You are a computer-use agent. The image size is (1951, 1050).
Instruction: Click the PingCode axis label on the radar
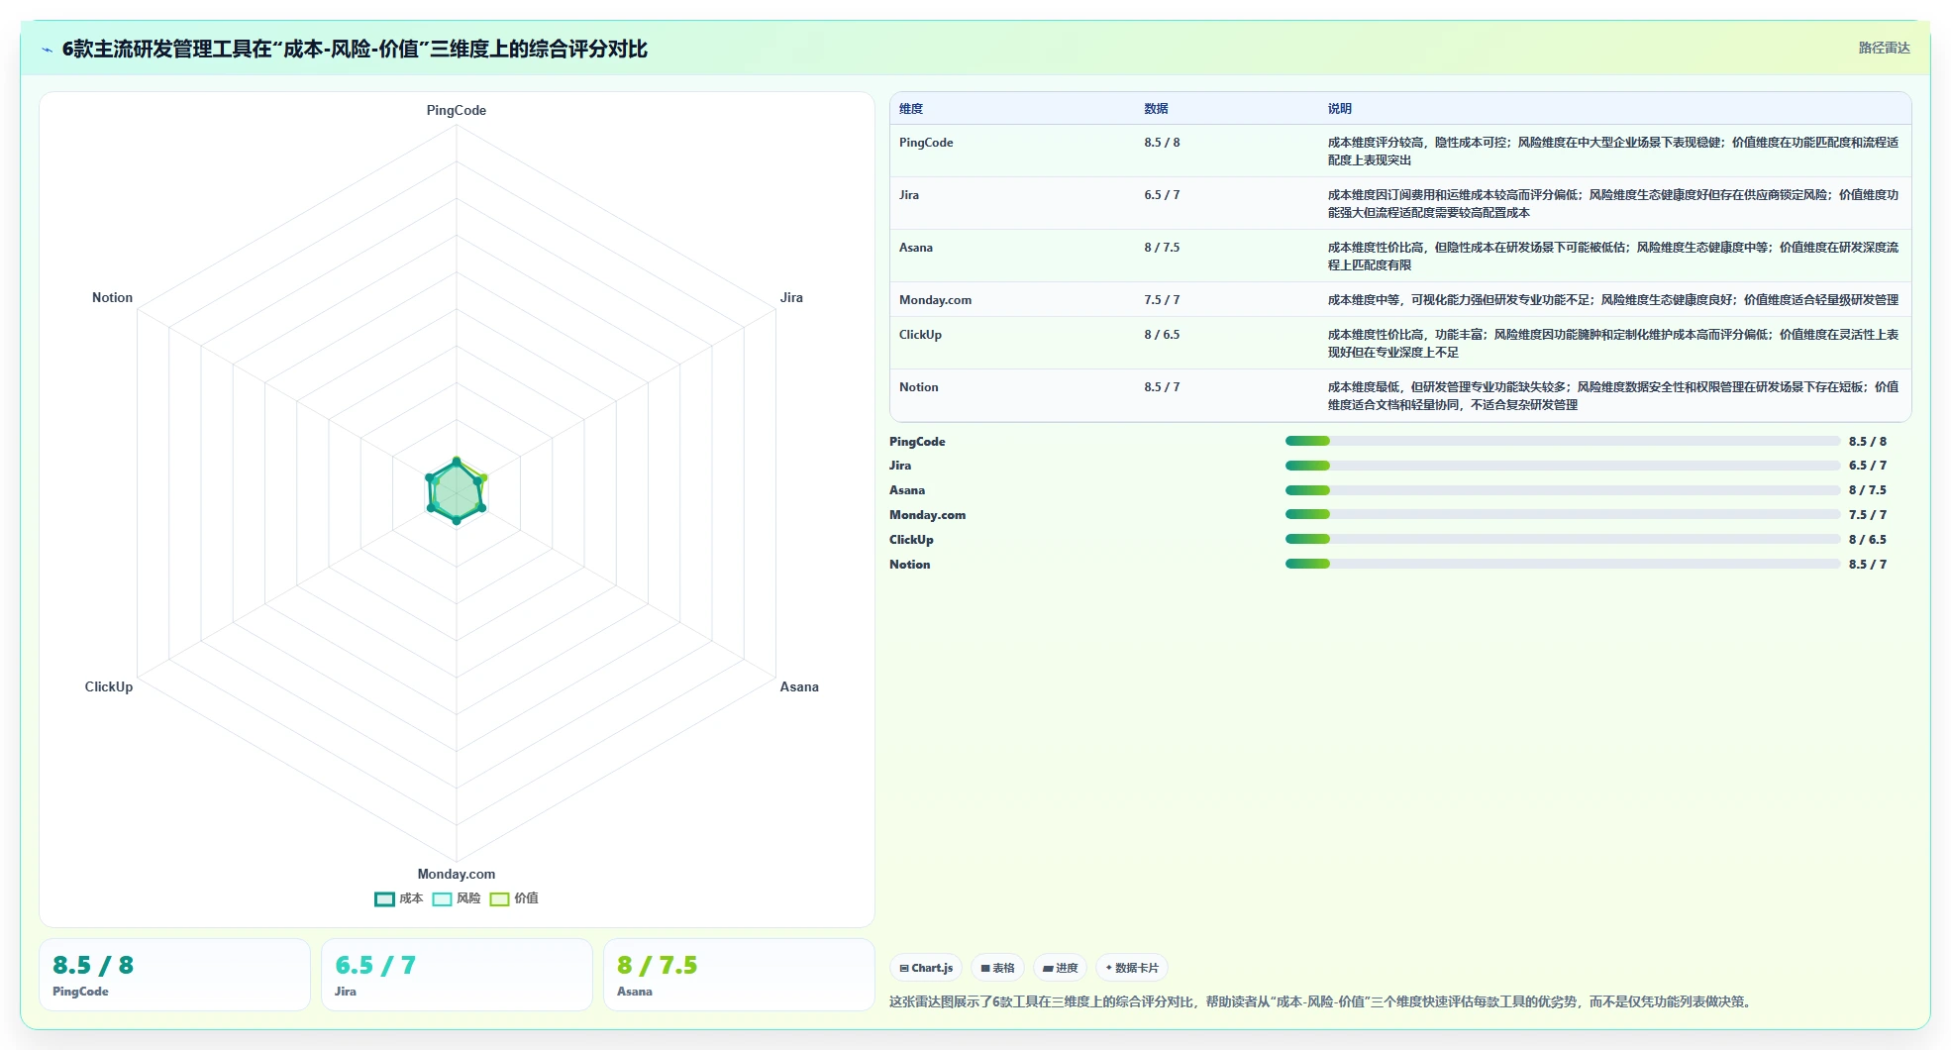click(457, 110)
